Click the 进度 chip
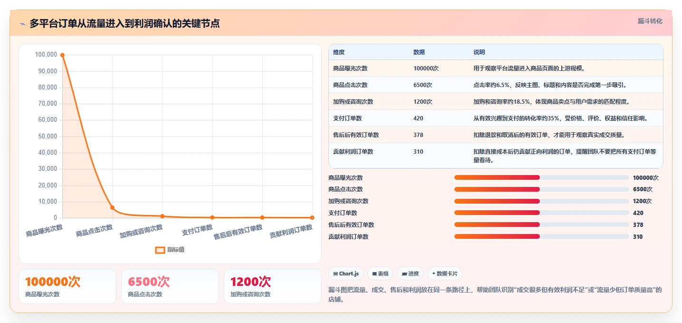The height and width of the screenshot is (323, 682). [x=410, y=274]
